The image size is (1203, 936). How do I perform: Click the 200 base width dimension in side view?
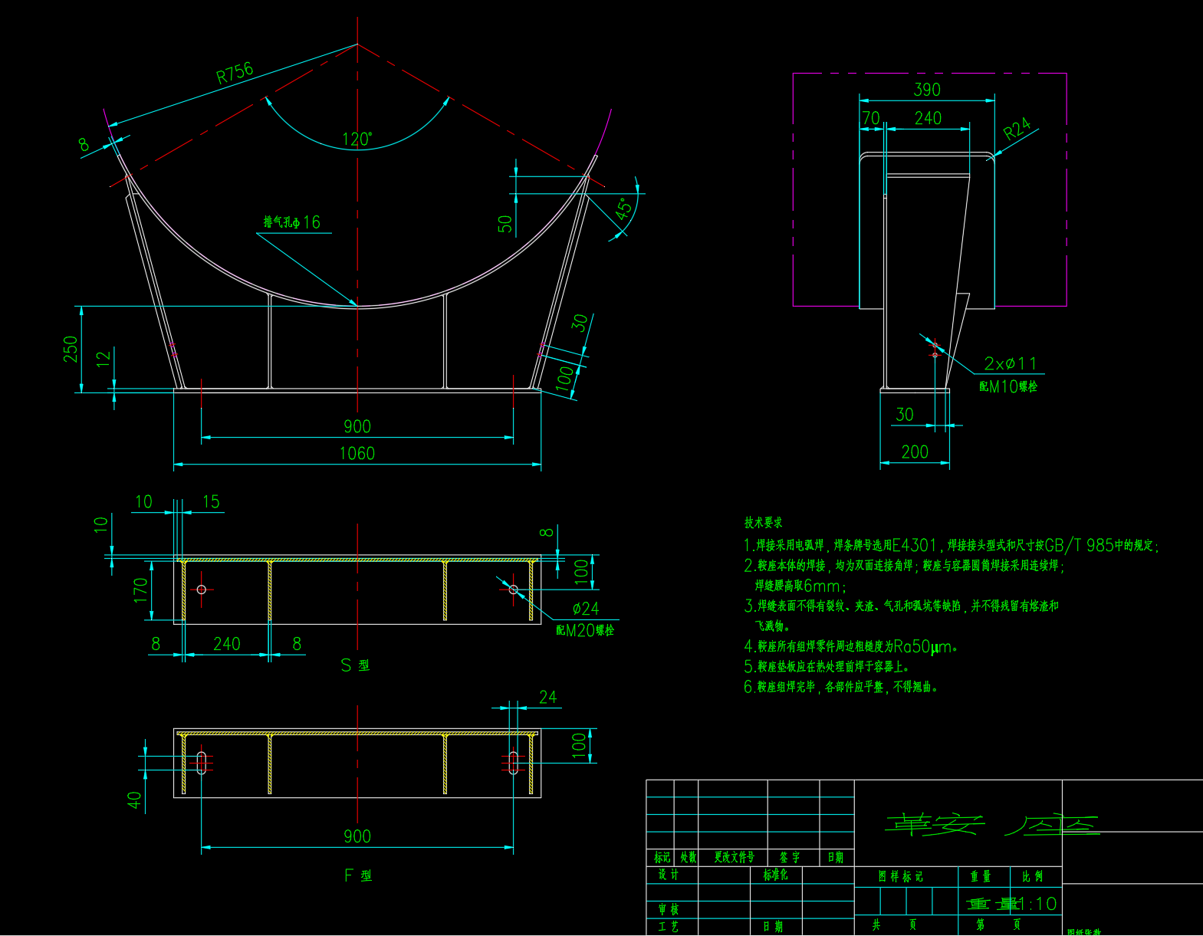click(915, 452)
